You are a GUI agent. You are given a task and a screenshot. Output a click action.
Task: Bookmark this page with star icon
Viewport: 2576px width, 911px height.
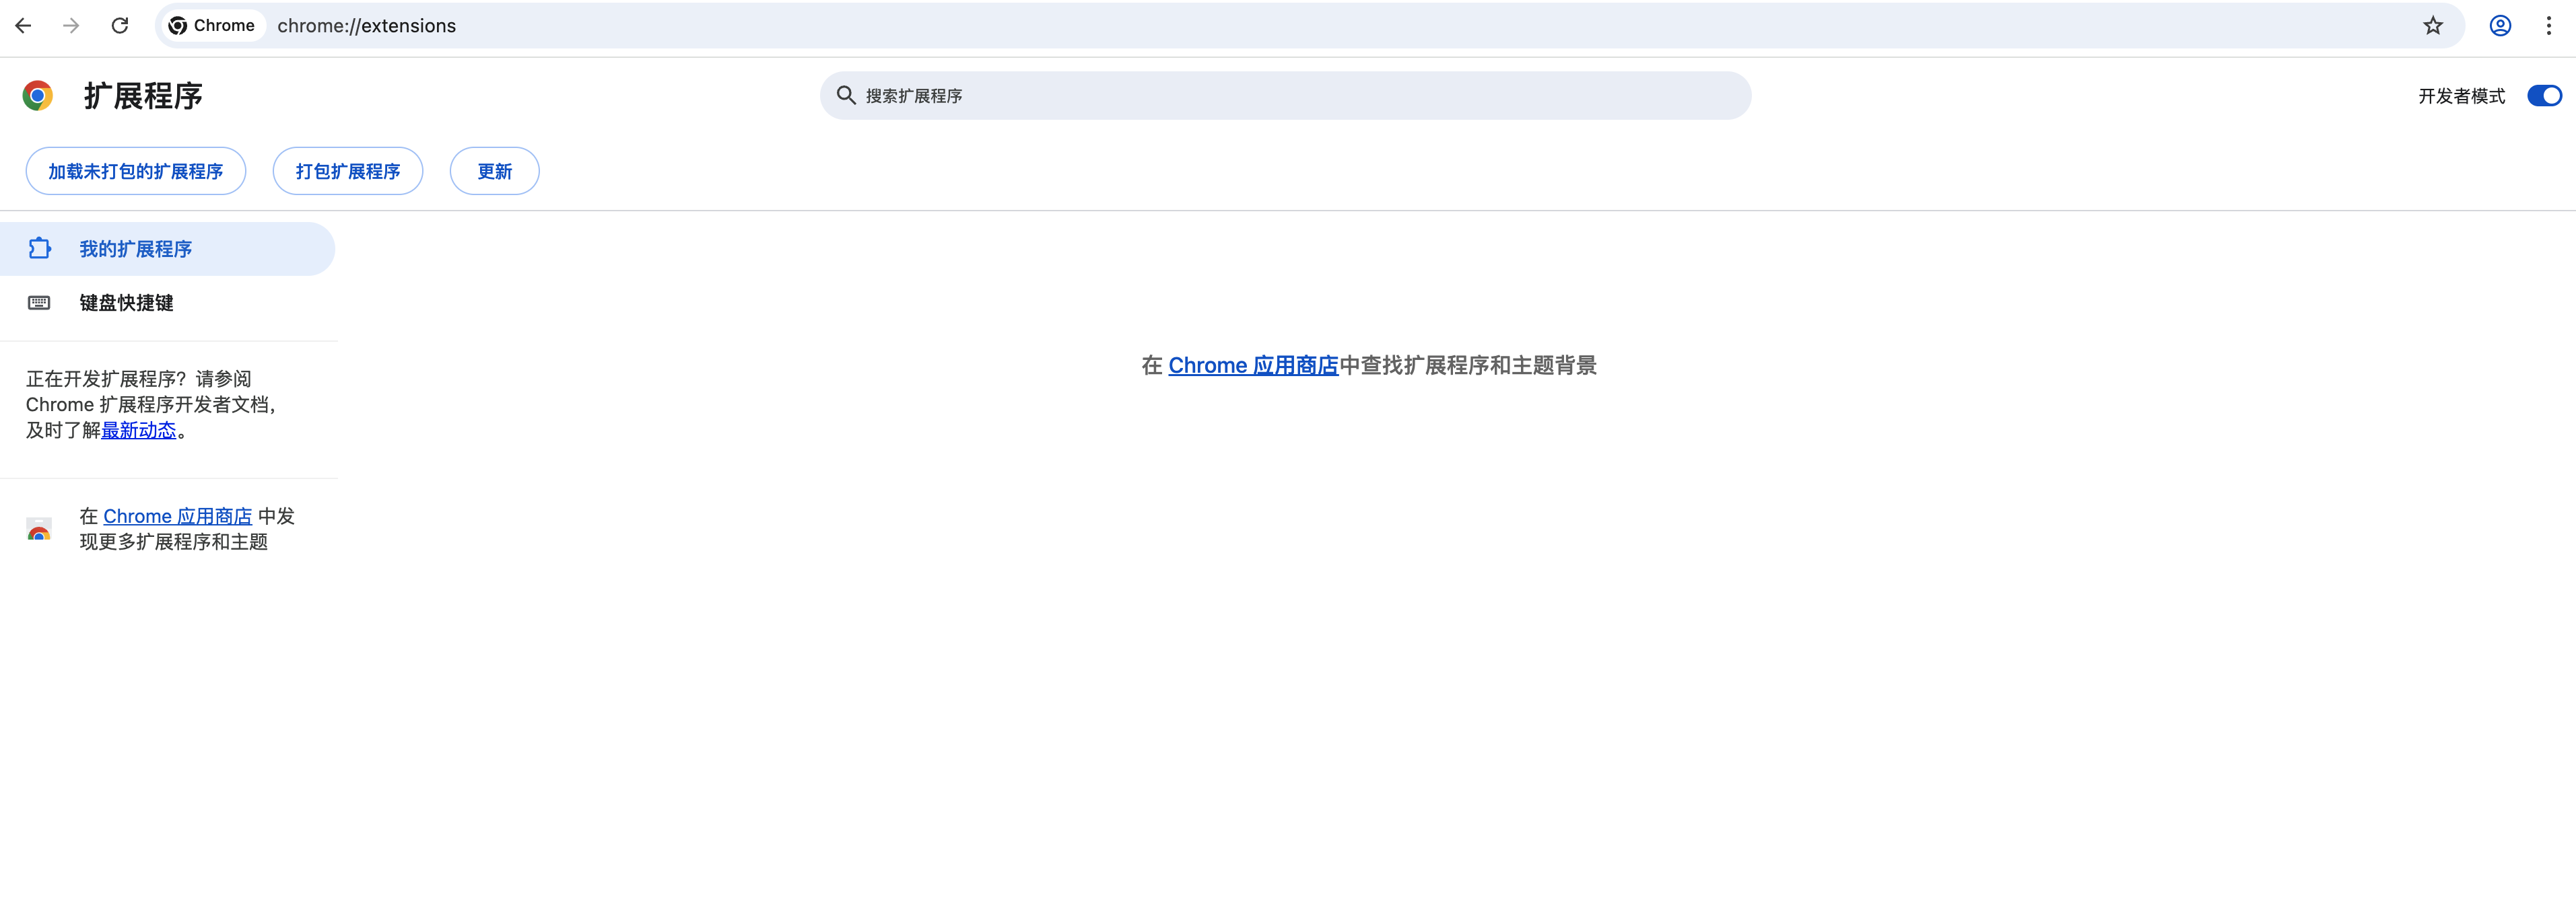(x=2433, y=26)
